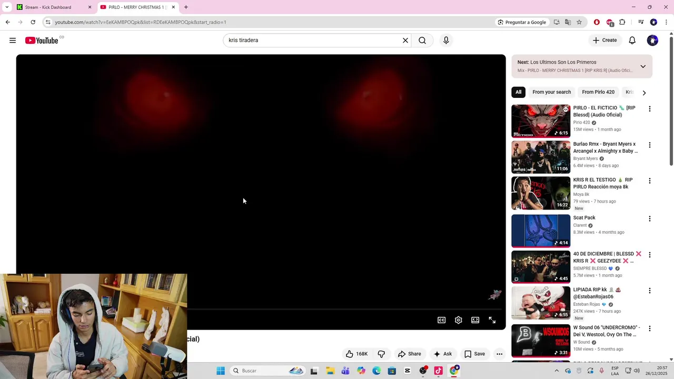This screenshot has width=674, height=379.
Task: Open options for 40 DE DICIEMBRE video
Action: [x=650, y=255]
